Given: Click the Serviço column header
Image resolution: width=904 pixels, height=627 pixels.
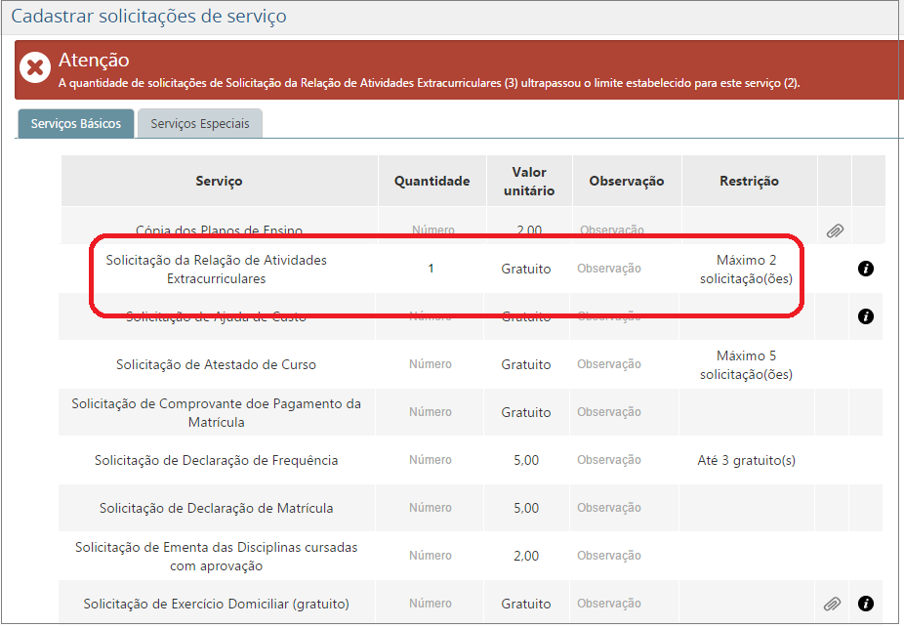Looking at the screenshot, I should click(219, 181).
